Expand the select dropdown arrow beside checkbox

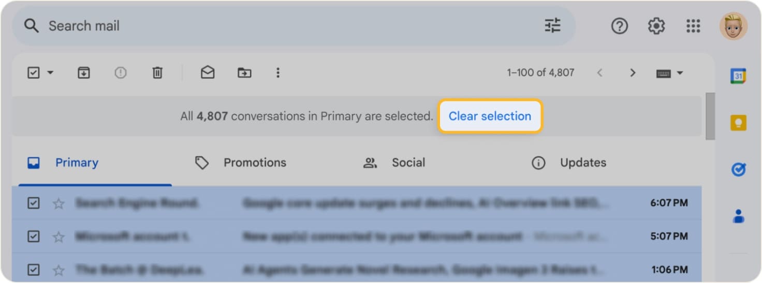coord(50,73)
